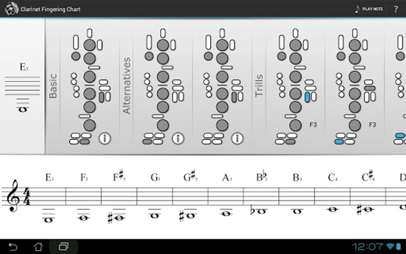Viewport: 406px width, 254px height.
Task: Open info for the Basic fingering
Action: [105, 138]
